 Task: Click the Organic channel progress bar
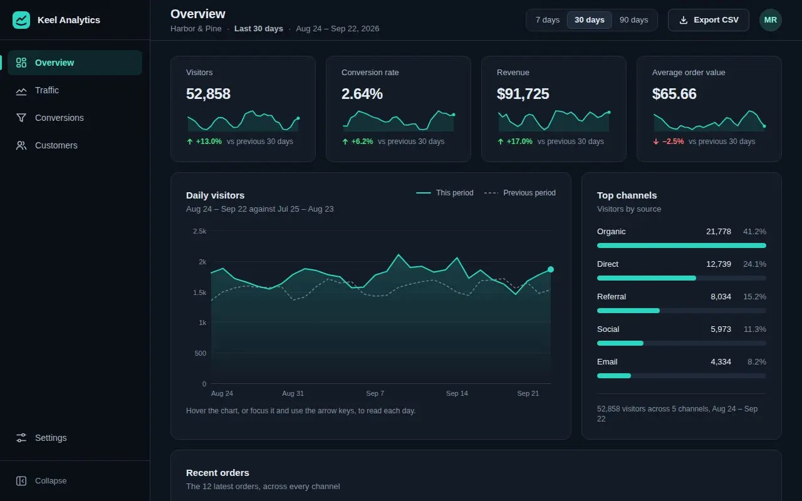point(682,245)
